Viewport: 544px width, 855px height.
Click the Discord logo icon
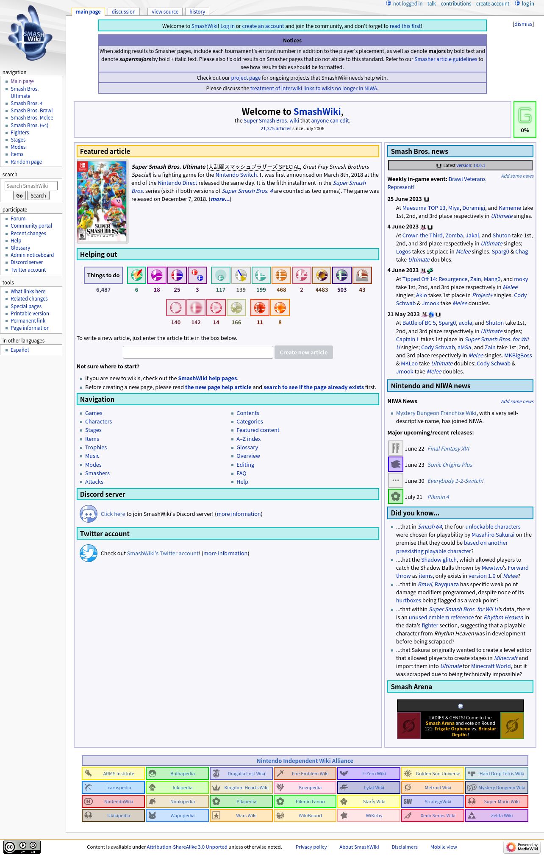tap(89, 514)
